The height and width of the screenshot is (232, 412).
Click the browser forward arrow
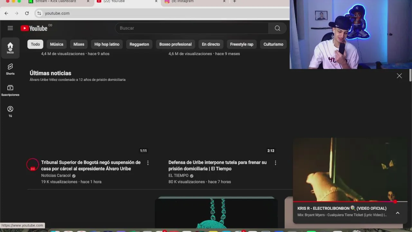pyautogui.click(x=17, y=13)
